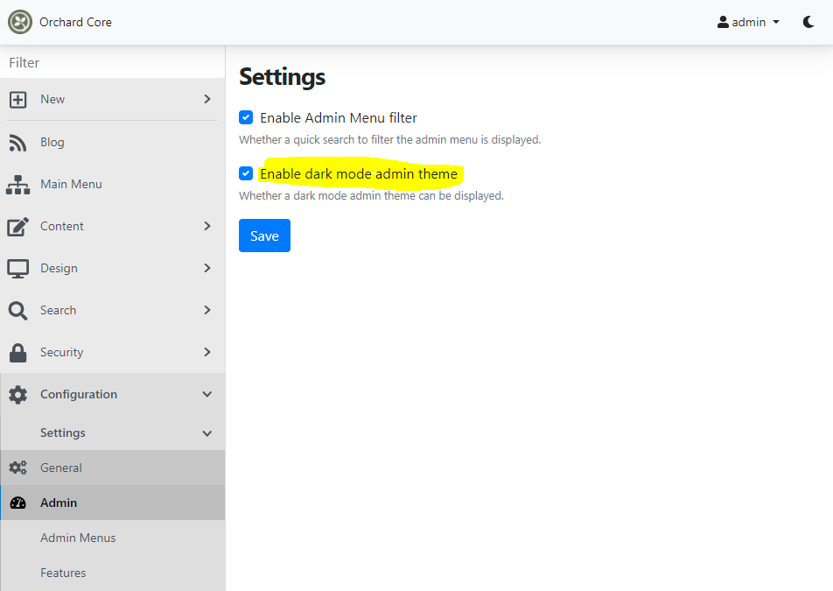Click the Design monitor icon
833x591 pixels.
17,269
